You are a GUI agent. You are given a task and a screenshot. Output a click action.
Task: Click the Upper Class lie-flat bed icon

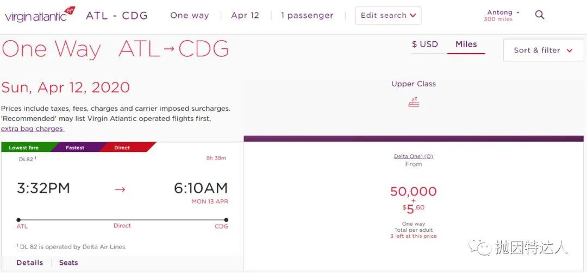[x=414, y=102]
